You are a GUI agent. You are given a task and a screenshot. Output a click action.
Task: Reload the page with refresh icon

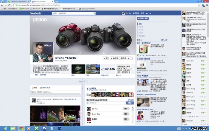[x=9, y=5]
